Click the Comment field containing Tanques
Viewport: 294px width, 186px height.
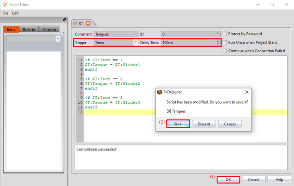[x=116, y=34]
